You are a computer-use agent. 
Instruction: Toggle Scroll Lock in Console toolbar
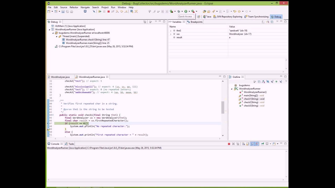pos(248,144)
